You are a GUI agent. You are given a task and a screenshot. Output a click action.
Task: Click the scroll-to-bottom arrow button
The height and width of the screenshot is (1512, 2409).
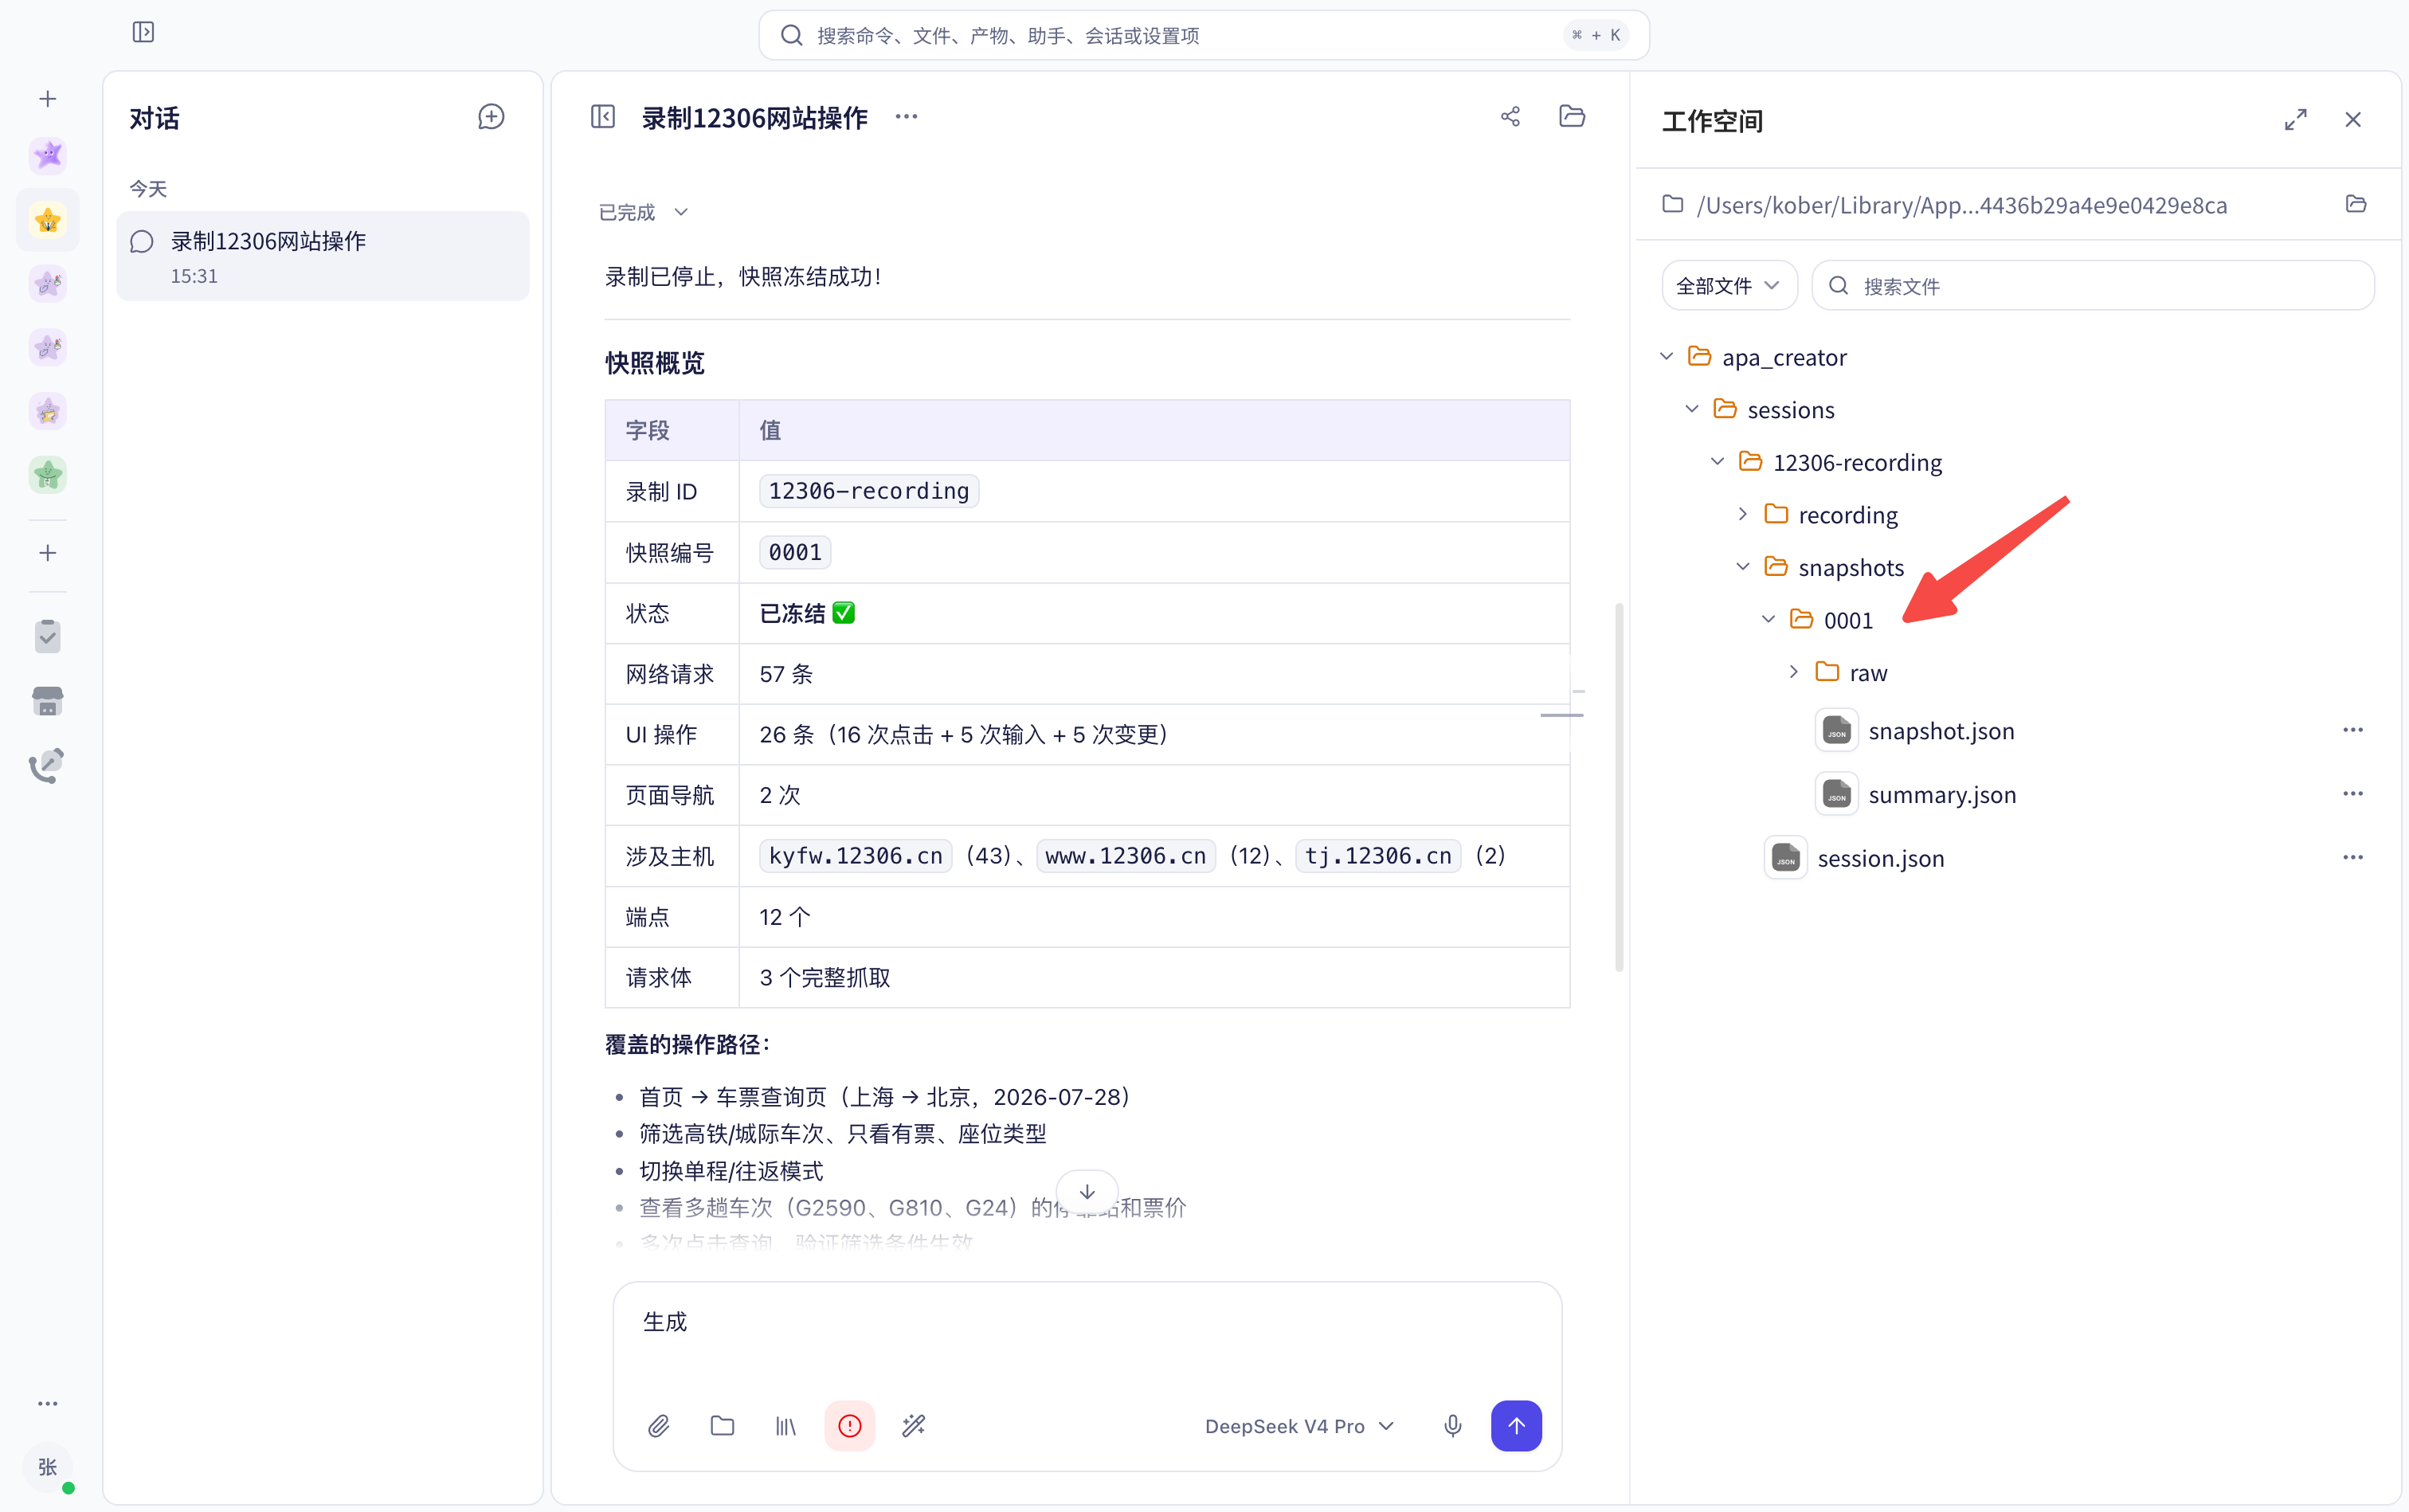coord(1087,1192)
